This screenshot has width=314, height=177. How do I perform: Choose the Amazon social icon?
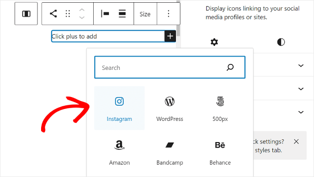coord(119,152)
